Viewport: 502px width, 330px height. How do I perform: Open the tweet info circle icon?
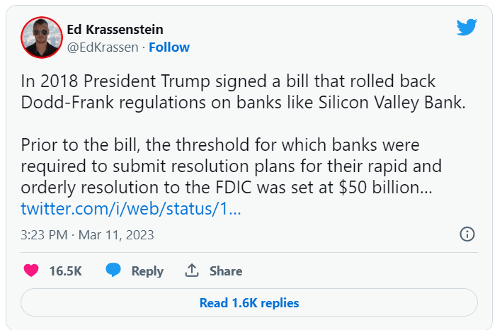(x=467, y=234)
